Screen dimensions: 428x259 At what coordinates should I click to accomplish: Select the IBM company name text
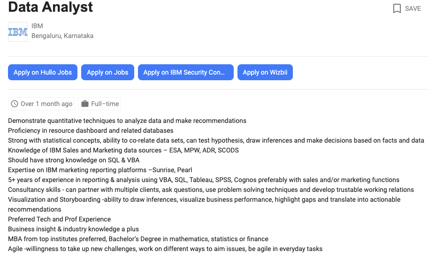[37, 26]
